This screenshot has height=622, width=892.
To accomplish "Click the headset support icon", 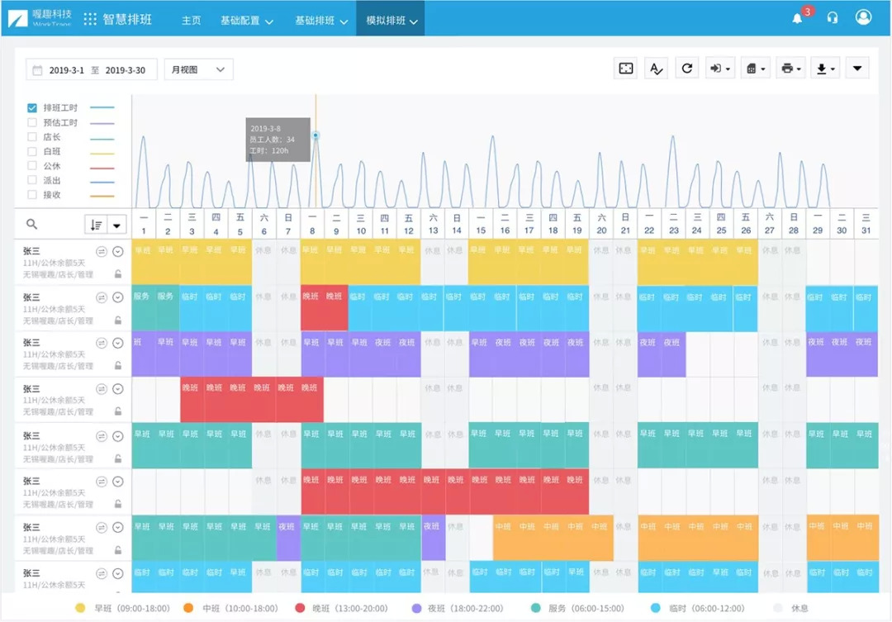I will click(x=833, y=18).
